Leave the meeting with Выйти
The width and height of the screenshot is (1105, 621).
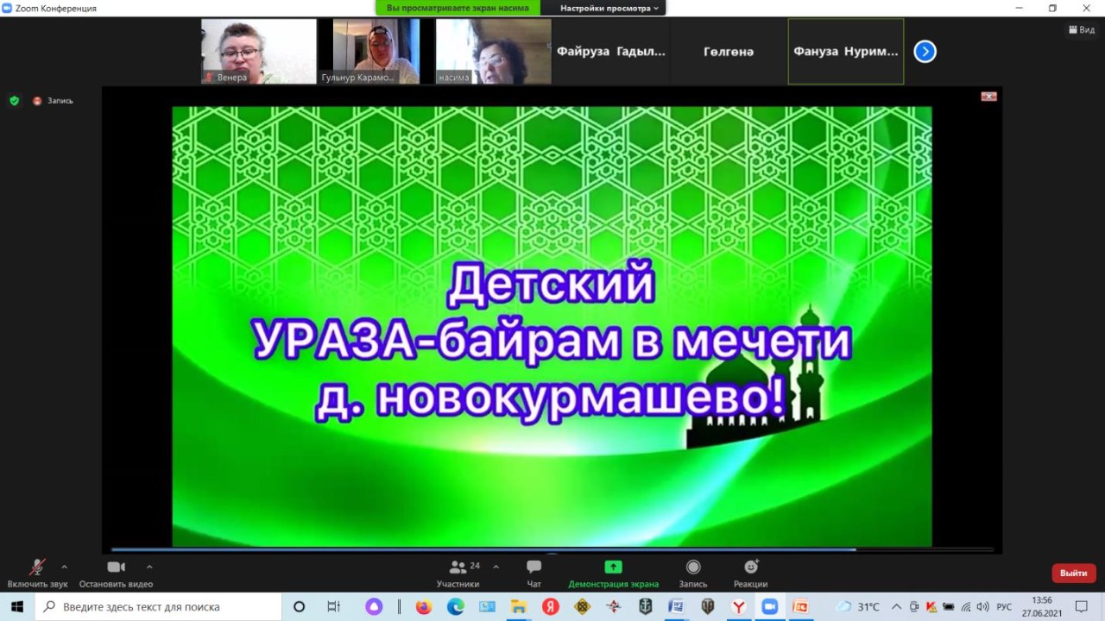[1073, 573]
